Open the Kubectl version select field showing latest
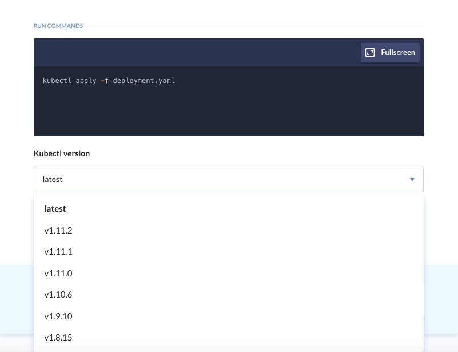Screen dimensions: 458x352 [x=229, y=180]
